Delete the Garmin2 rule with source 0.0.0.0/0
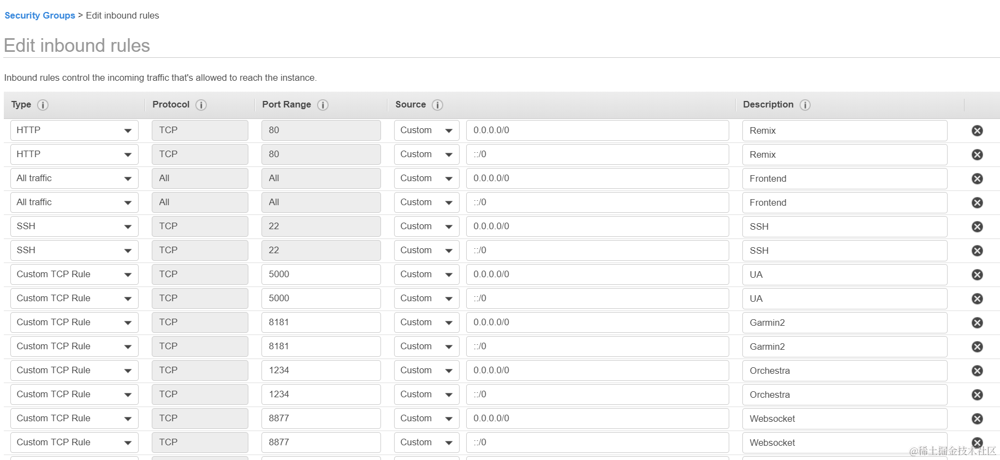Screen dimensions: 1000x460 [977, 322]
